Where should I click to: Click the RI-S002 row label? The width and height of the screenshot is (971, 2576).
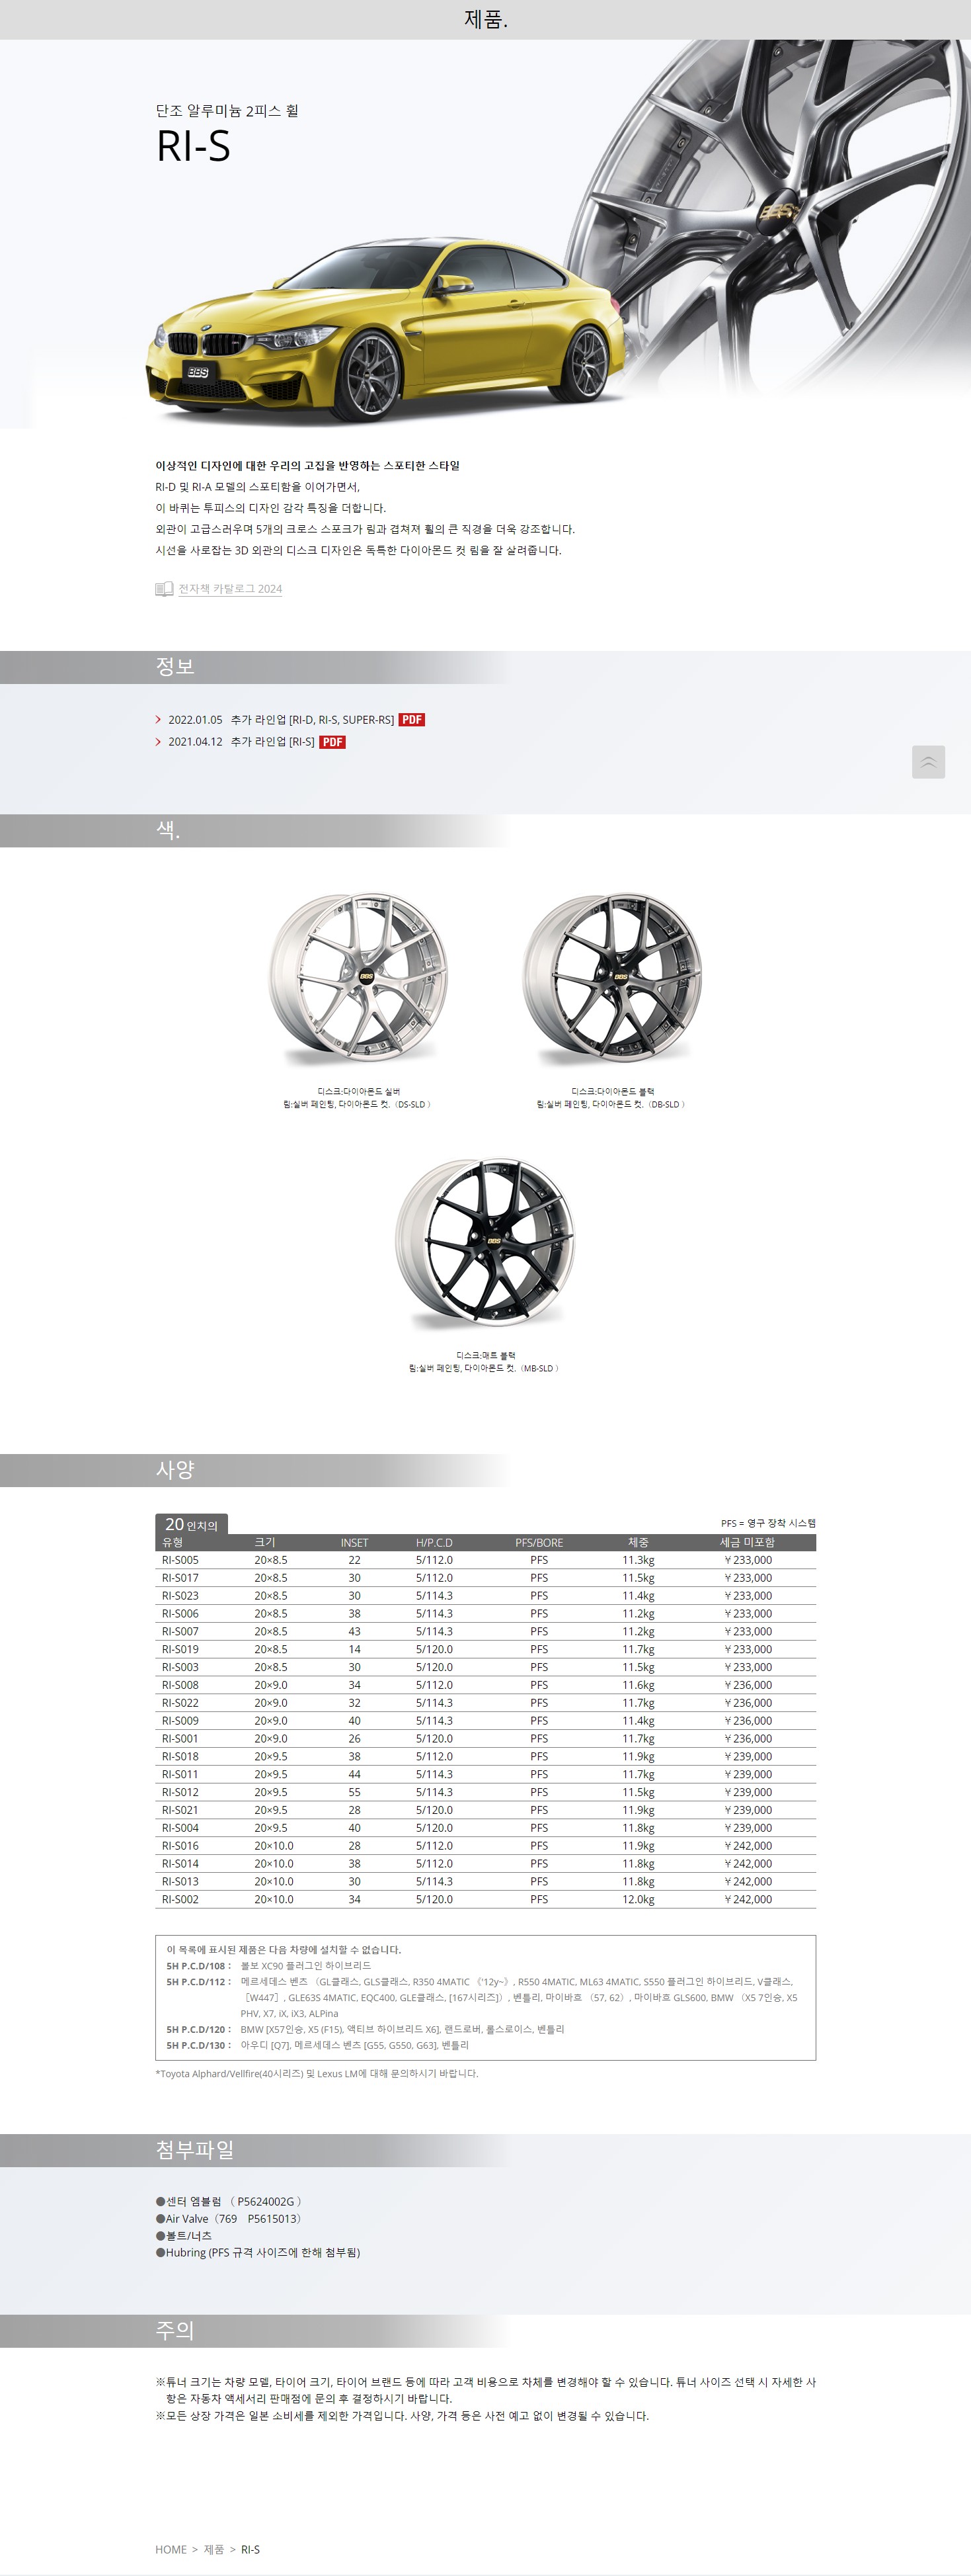(x=180, y=1900)
